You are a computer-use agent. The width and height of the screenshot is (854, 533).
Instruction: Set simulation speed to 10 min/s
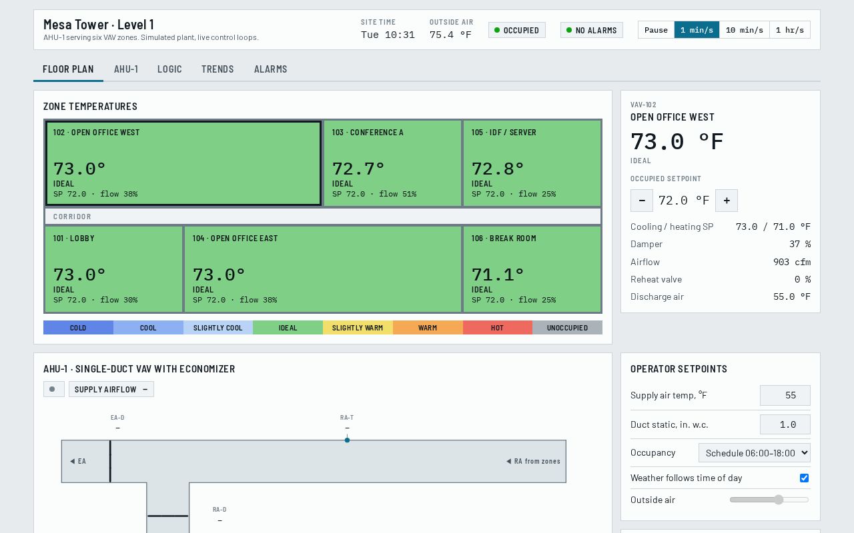click(x=745, y=30)
